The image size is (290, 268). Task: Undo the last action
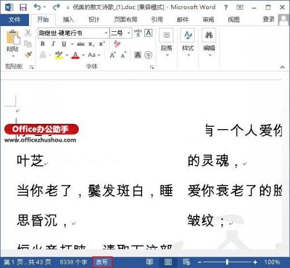coord(37,7)
